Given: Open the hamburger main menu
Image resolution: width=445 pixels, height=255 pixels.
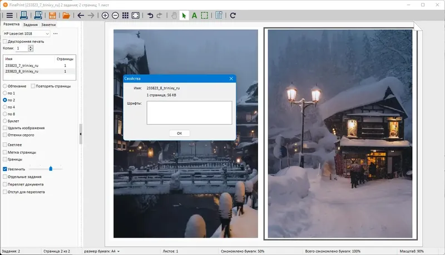Looking at the screenshot, I should coord(9,16).
